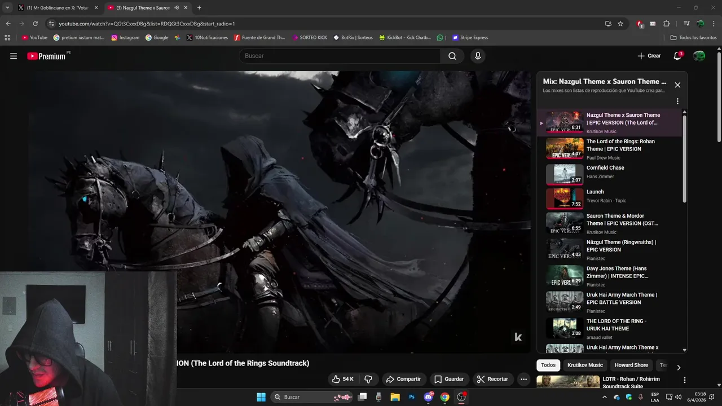Play THE LORD OF THE RING - URUK HAI THEME
Image resolution: width=722 pixels, height=406 pixels.
coord(609,329)
